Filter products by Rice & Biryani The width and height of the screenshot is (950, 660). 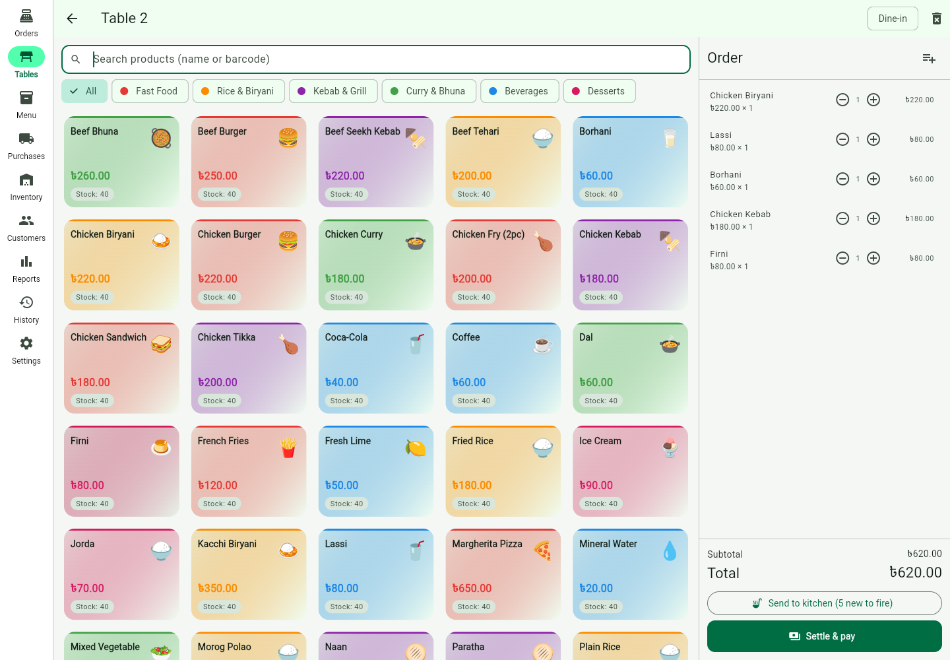click(239, 91)
